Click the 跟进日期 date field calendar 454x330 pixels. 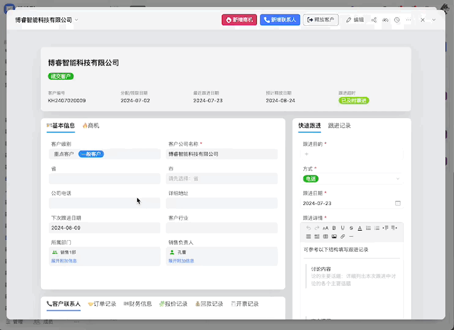coord(398,203)
